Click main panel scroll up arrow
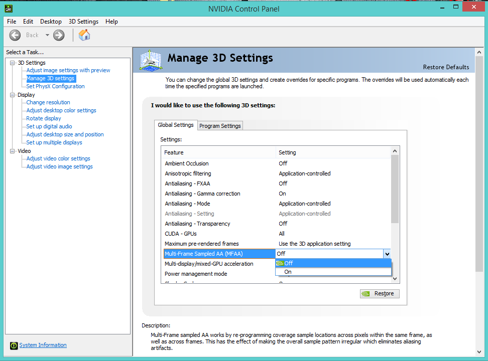The image size is (488, 361). coord(479,52)
